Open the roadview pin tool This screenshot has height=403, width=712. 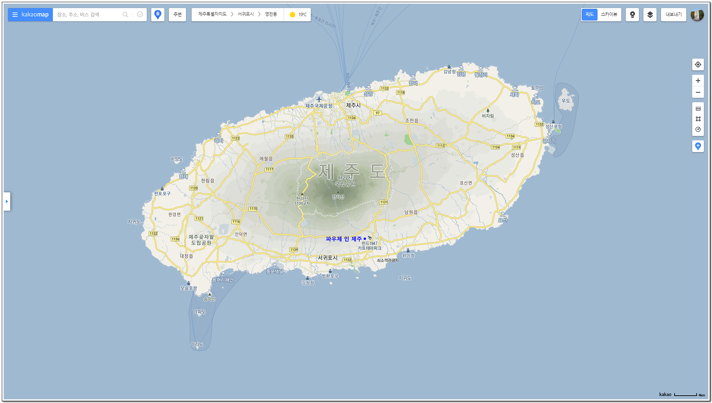coord(632,15)
